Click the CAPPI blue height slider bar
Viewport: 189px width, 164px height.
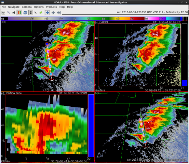click(184, 83)
